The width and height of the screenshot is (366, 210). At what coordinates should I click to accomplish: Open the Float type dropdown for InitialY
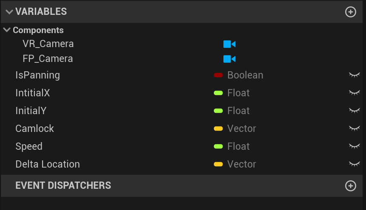coord(238,111)
